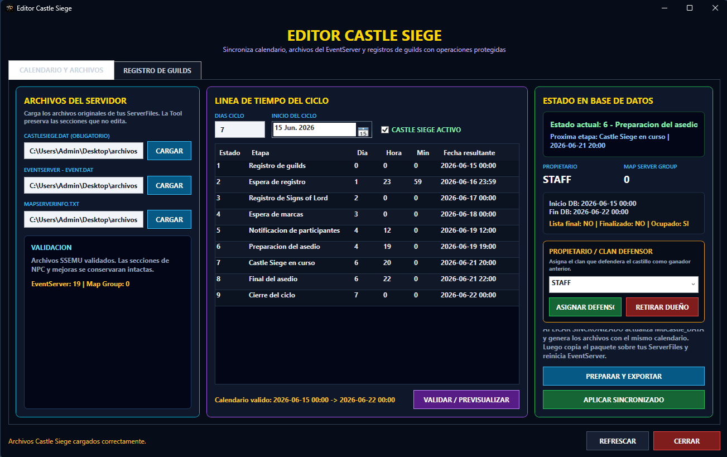This screenshot has width=727, height=457.
Task: Click the Proxima etapa status text
Action: tap(610, 141)
